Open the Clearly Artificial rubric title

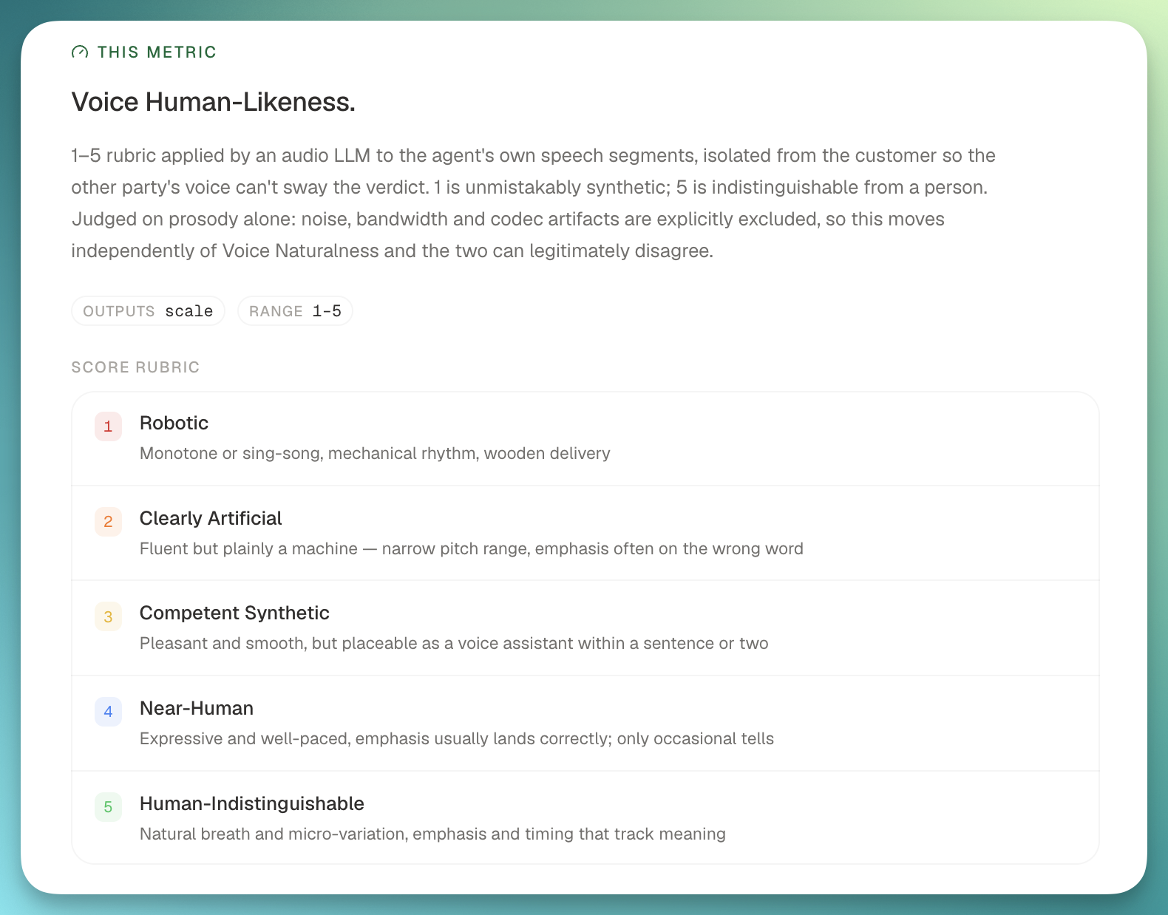pyautogui.click(x=211, y=518)
